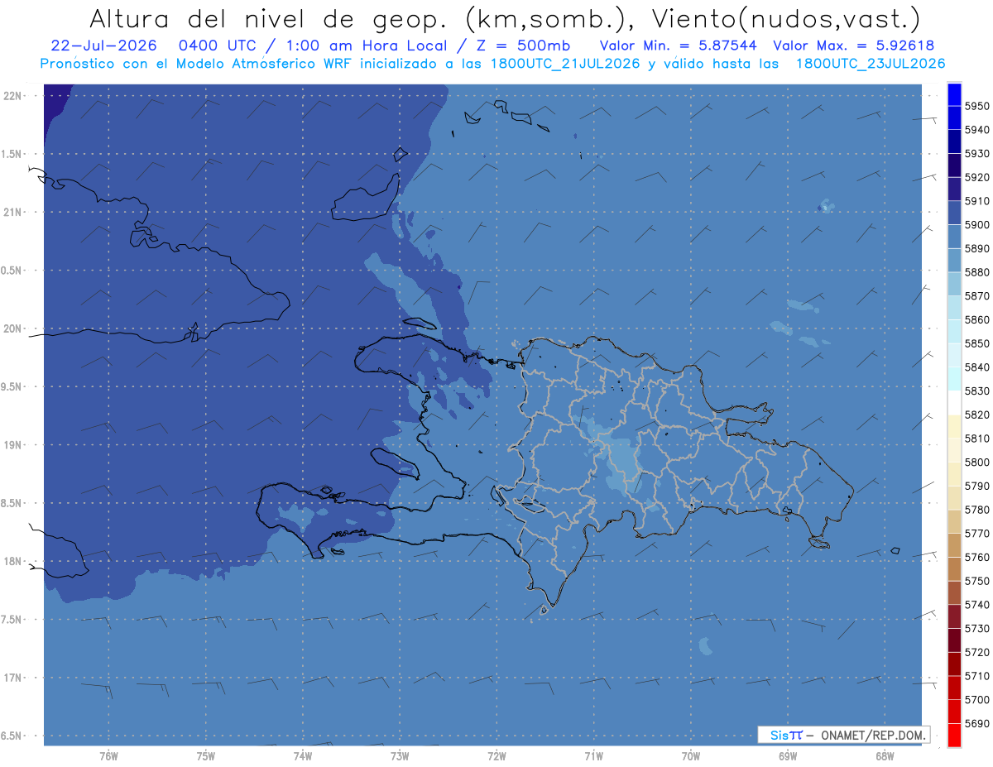Click the legend value '5950'
The width and height of the screenshot is (993, 767).
click(976, 106)
